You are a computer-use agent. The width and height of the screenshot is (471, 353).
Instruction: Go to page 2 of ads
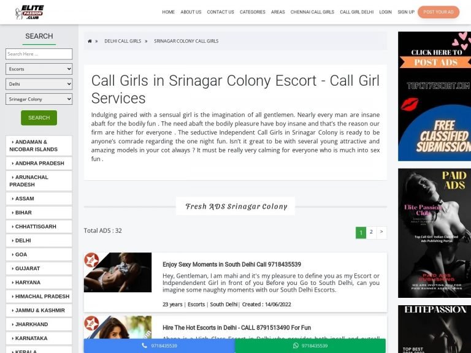click(371, 232)
